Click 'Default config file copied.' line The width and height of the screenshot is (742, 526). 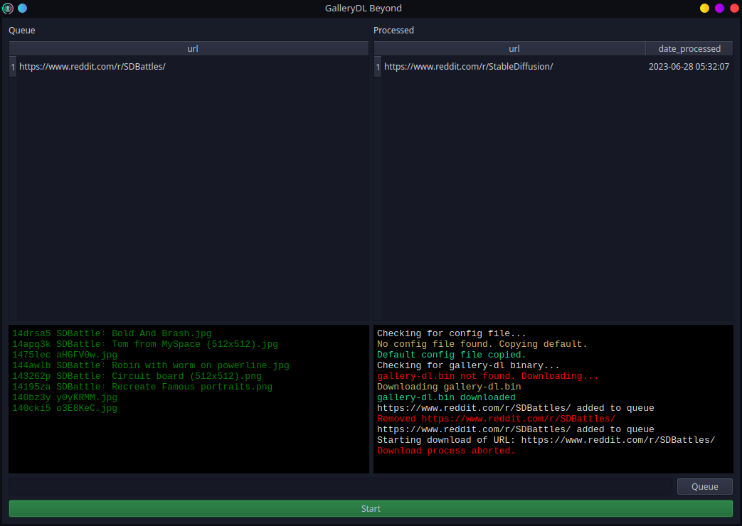452,355
